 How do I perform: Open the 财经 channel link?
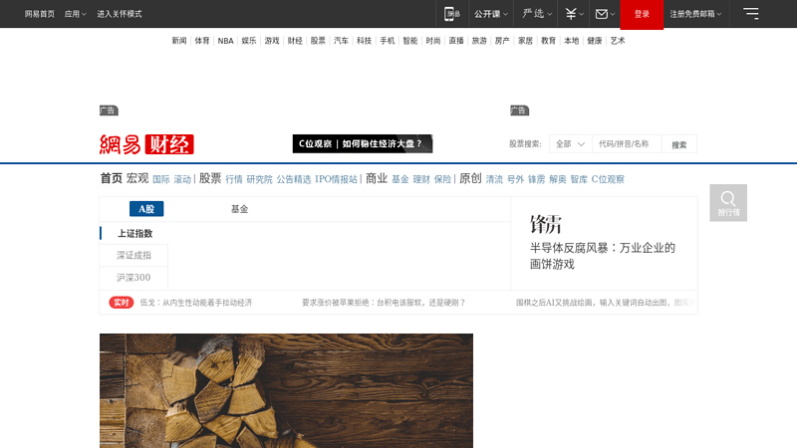(295, 41)
